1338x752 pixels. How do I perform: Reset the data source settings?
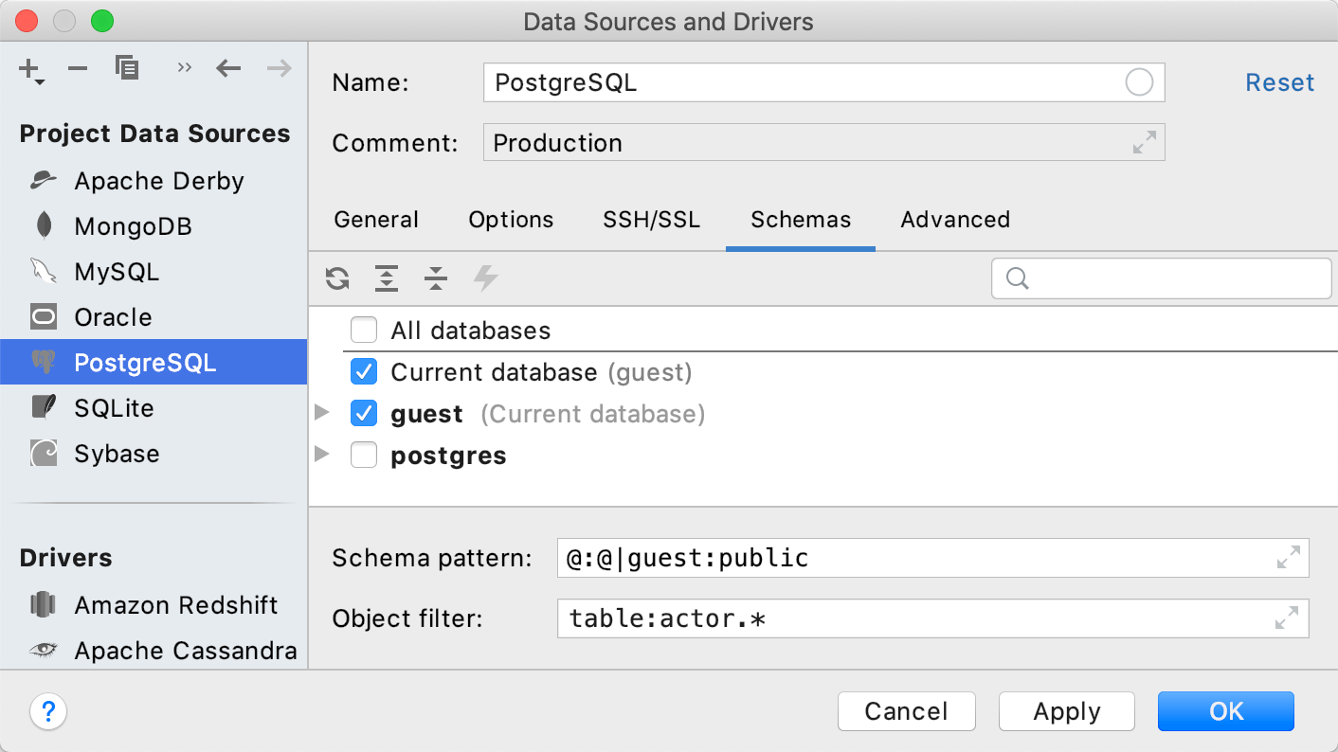pos(1279,82)
